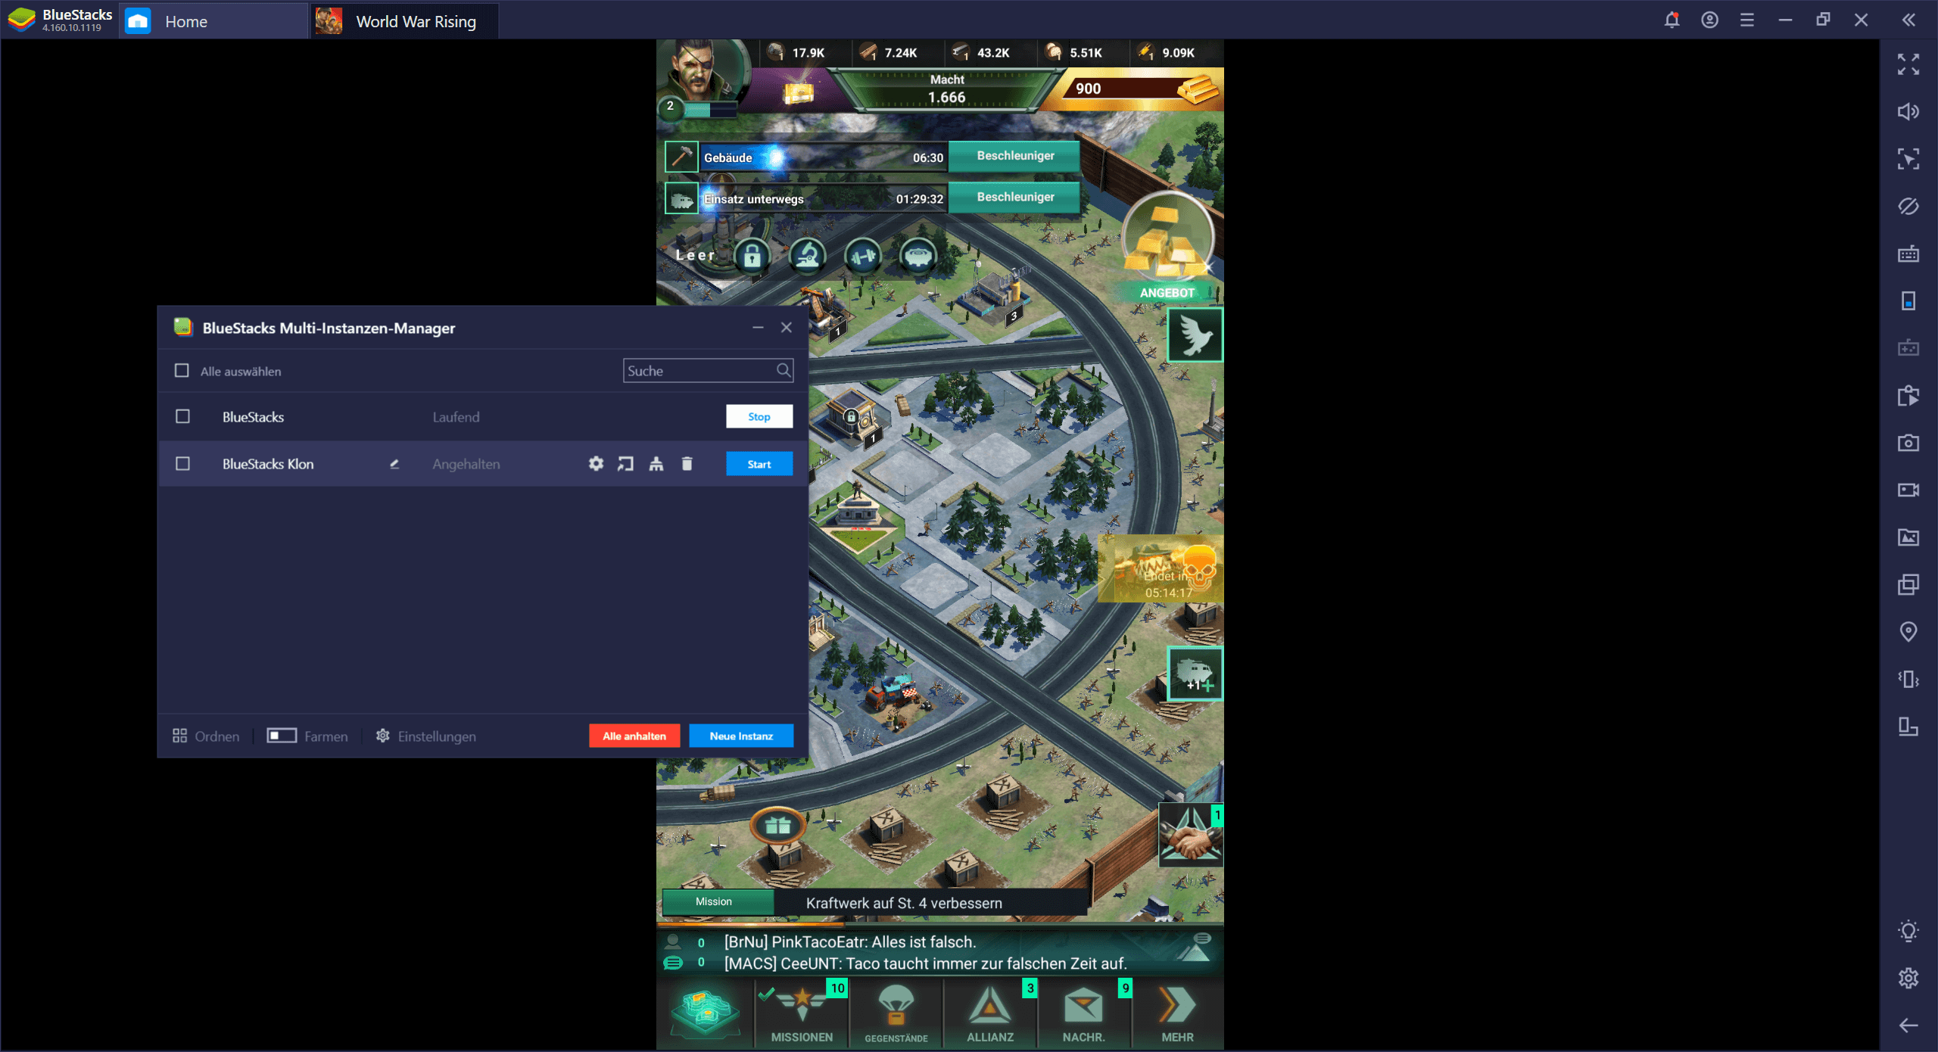Click the search magnifier in instance manager
Screen dimensions: 1938x1052
784,370
